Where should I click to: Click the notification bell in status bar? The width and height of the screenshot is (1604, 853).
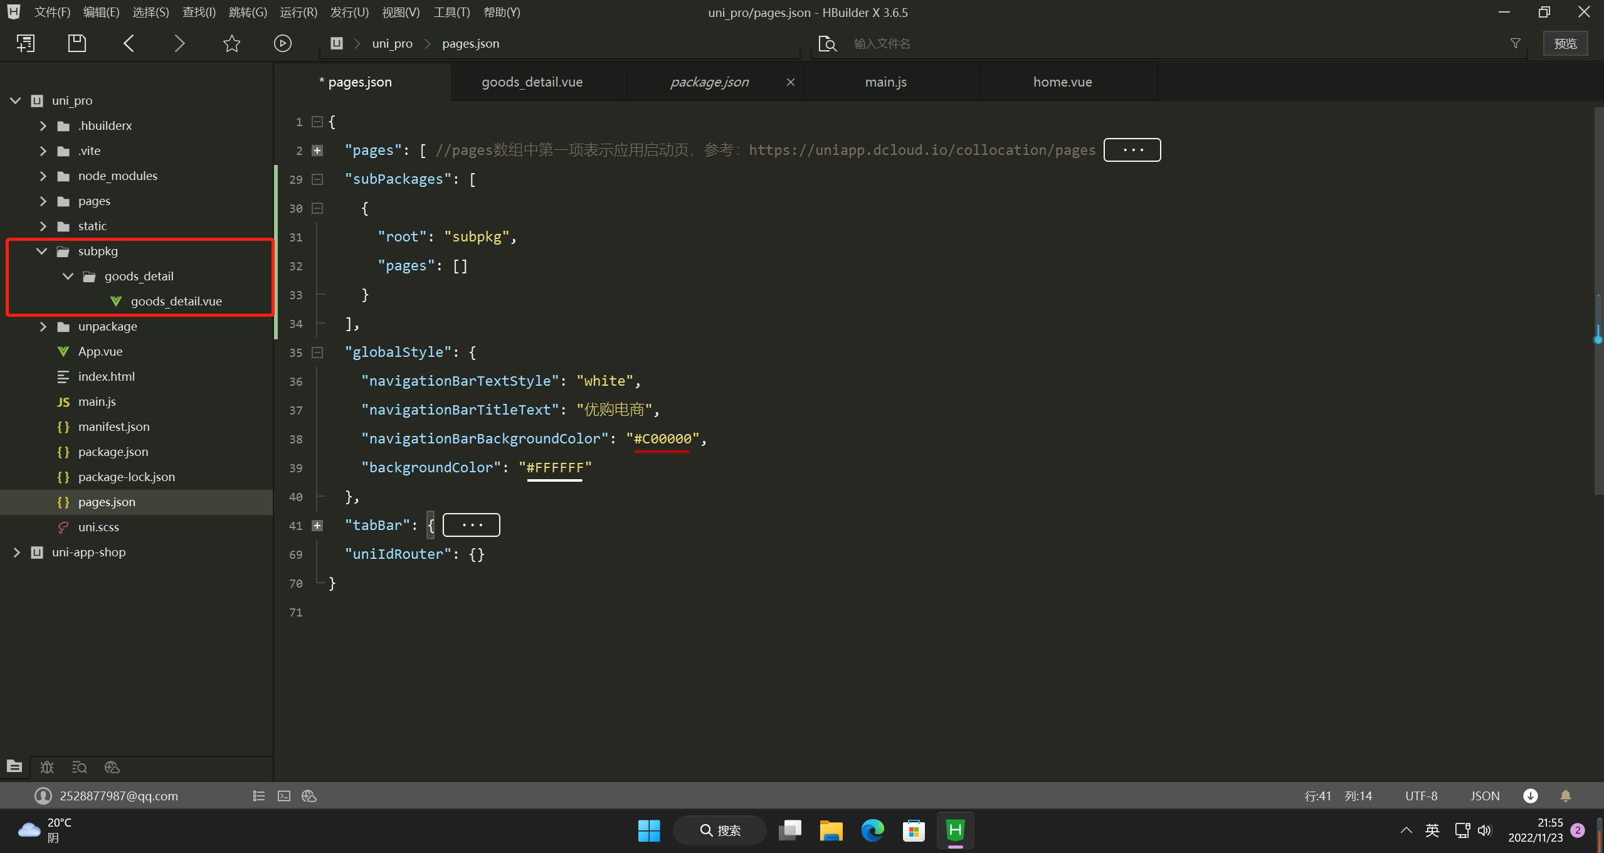click(1565, 796)
